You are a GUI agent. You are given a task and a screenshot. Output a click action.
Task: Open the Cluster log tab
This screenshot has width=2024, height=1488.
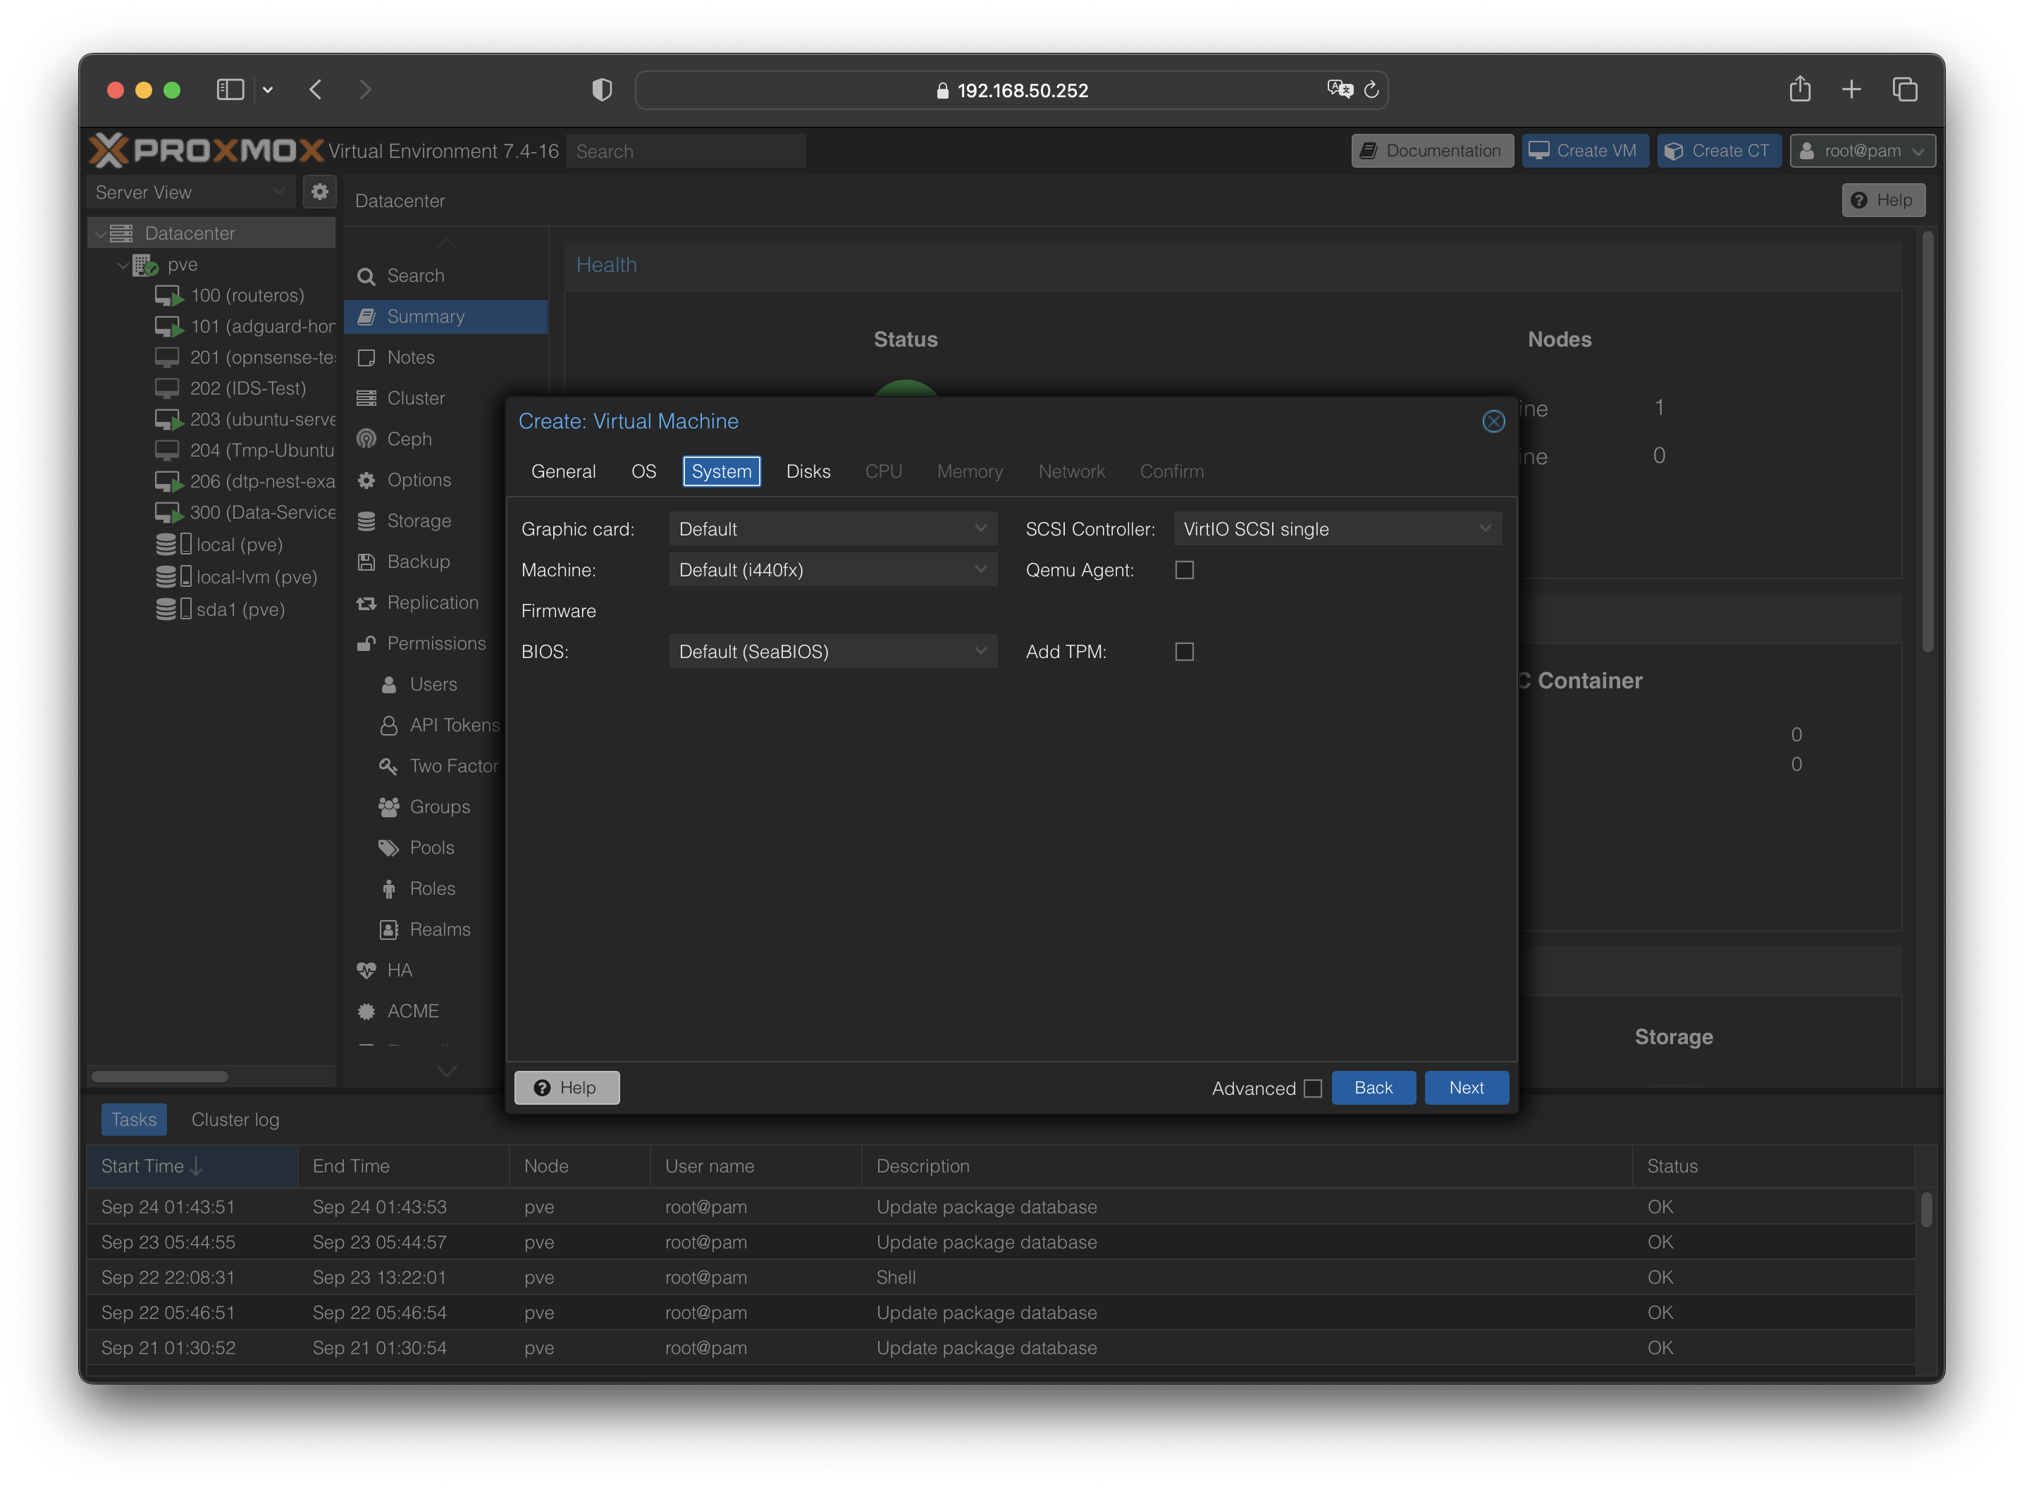click(235, 1120)
